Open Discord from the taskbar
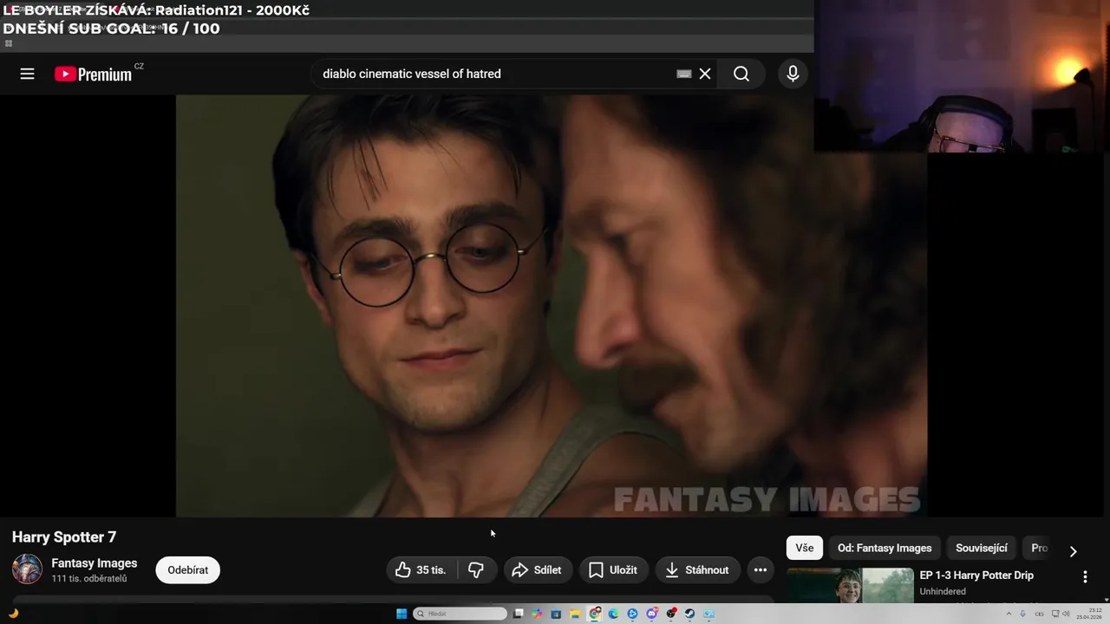This screenshot has height=624, width=1110. coord(651,614)
